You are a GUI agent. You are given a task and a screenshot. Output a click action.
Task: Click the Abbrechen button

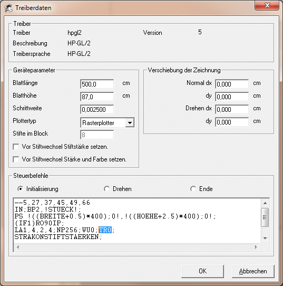[253, 271]
